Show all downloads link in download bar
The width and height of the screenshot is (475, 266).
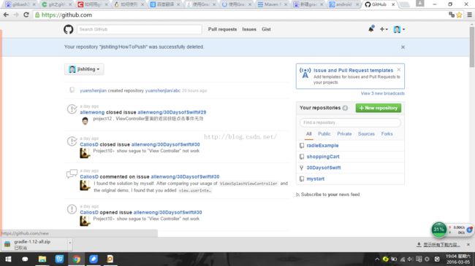[x=438, y=245]
